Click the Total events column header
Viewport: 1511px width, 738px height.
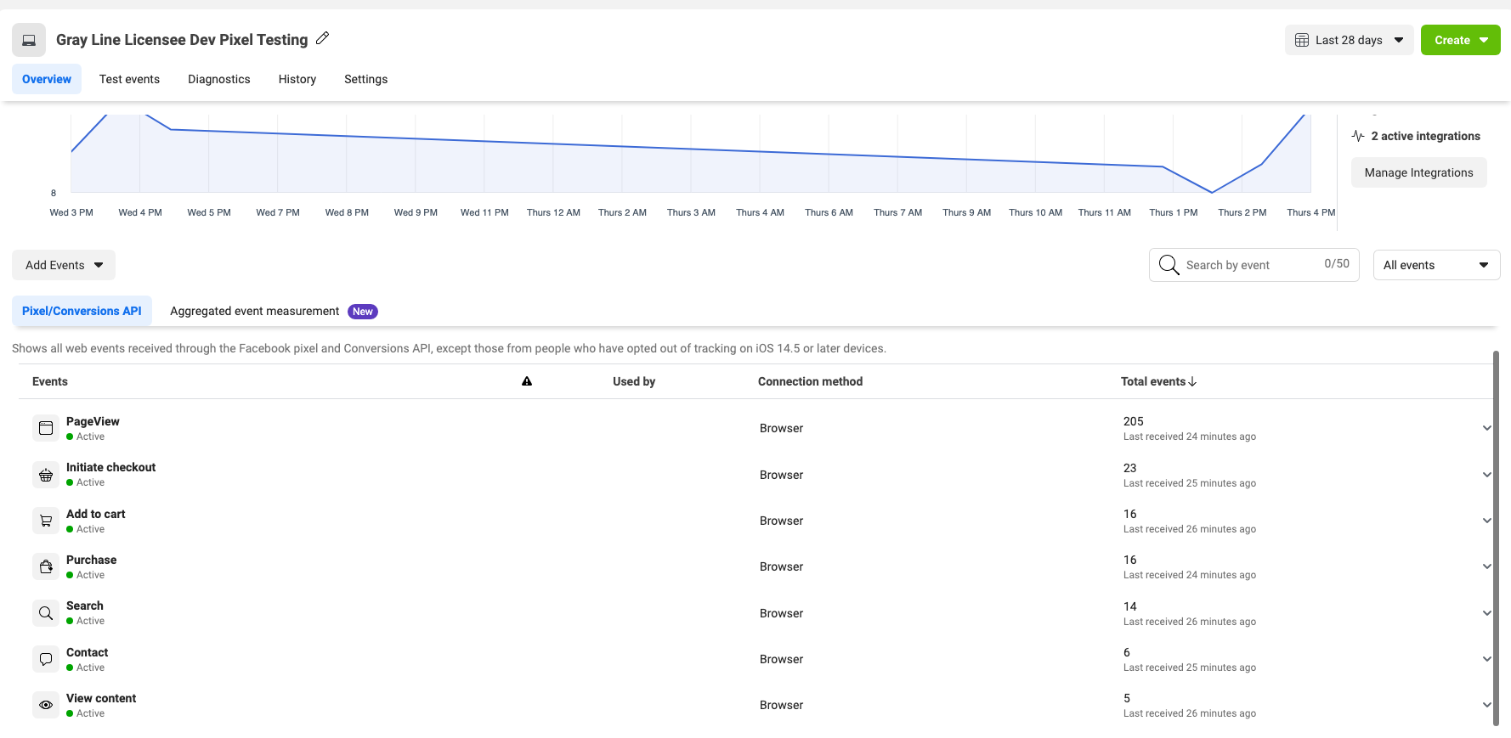click(x=1152, y=381)
